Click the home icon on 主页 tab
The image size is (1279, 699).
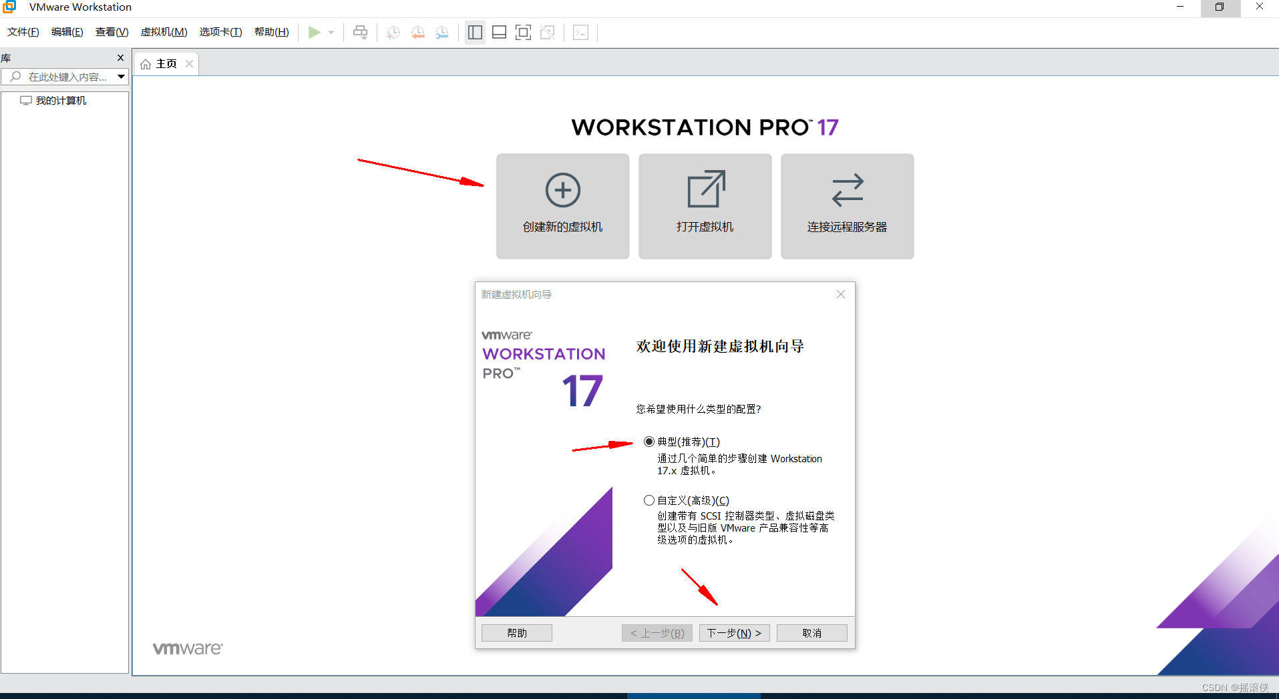click(x=146, y=64)
